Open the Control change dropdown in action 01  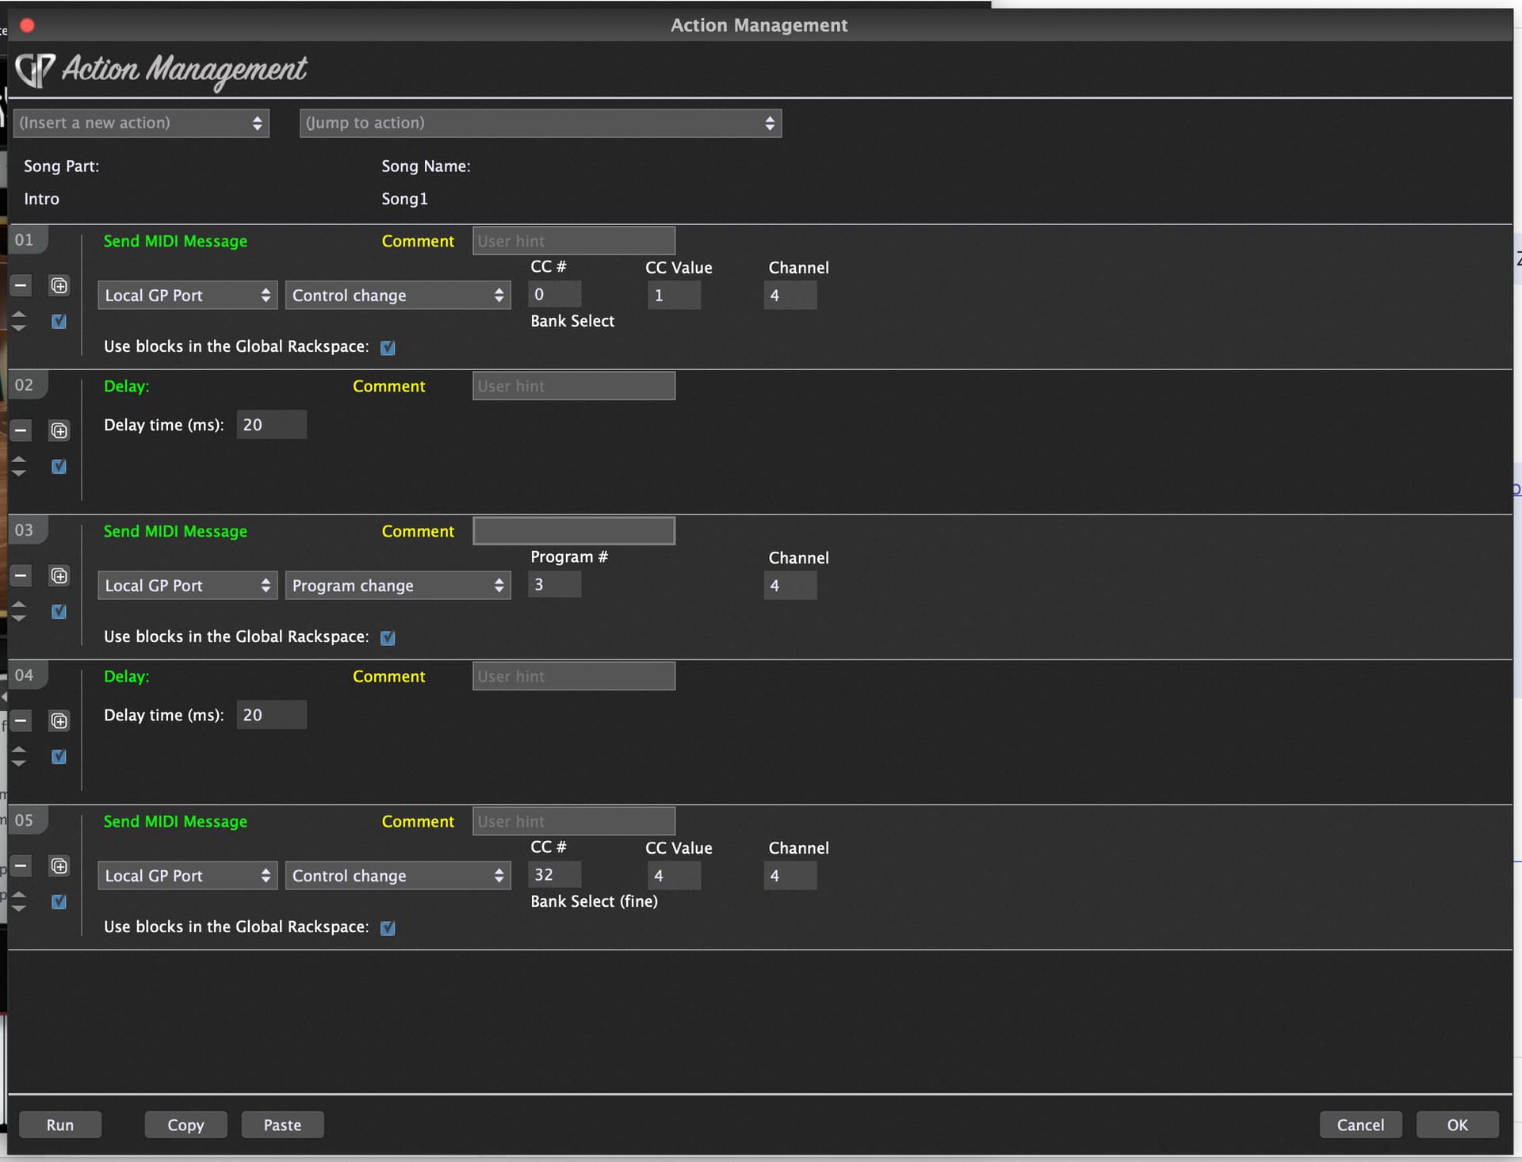397,296
